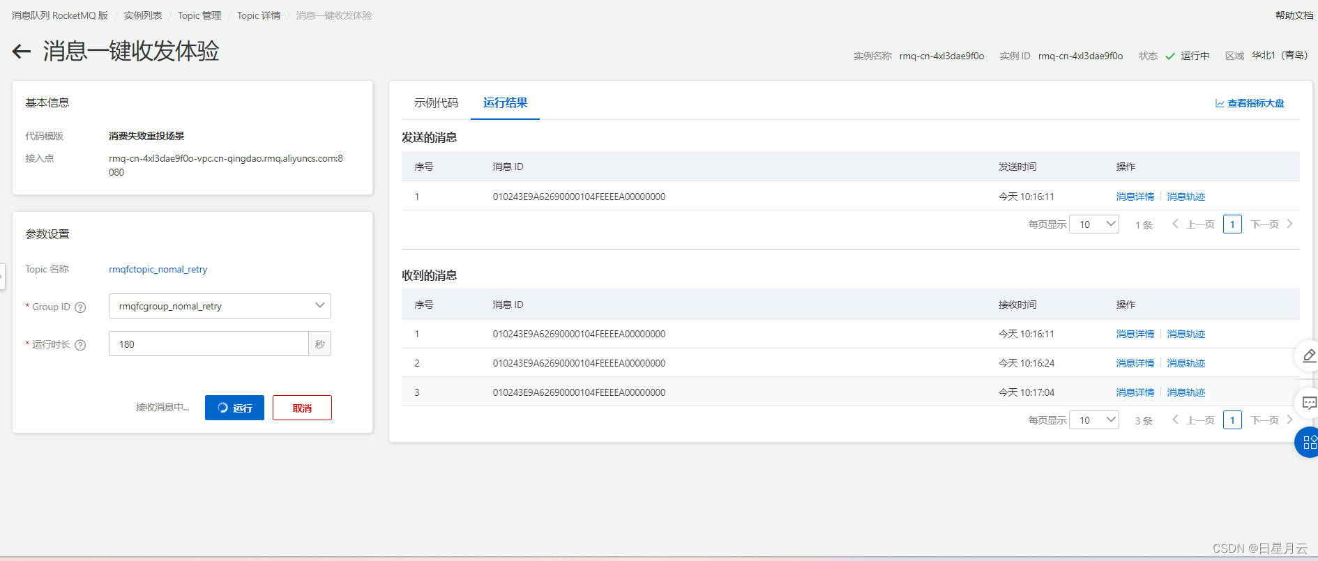Click the 运行中 status text
Viewport: 1318px width, 561px height.
pos(1195,56)
